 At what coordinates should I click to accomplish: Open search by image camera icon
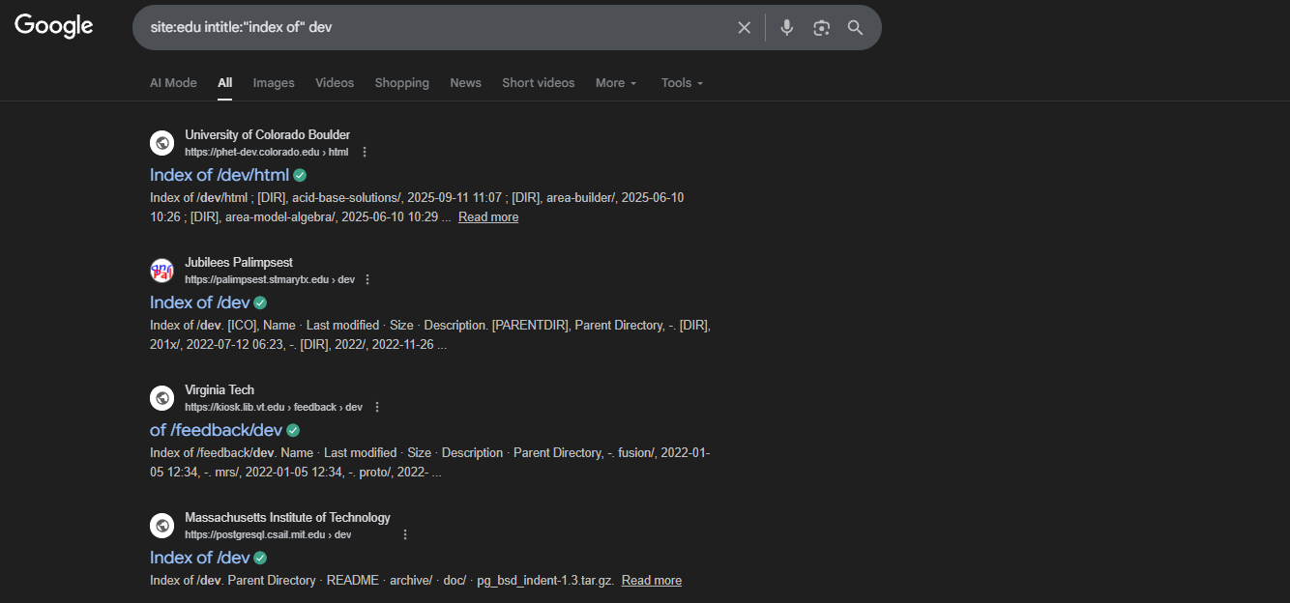(x=821, y=28)
